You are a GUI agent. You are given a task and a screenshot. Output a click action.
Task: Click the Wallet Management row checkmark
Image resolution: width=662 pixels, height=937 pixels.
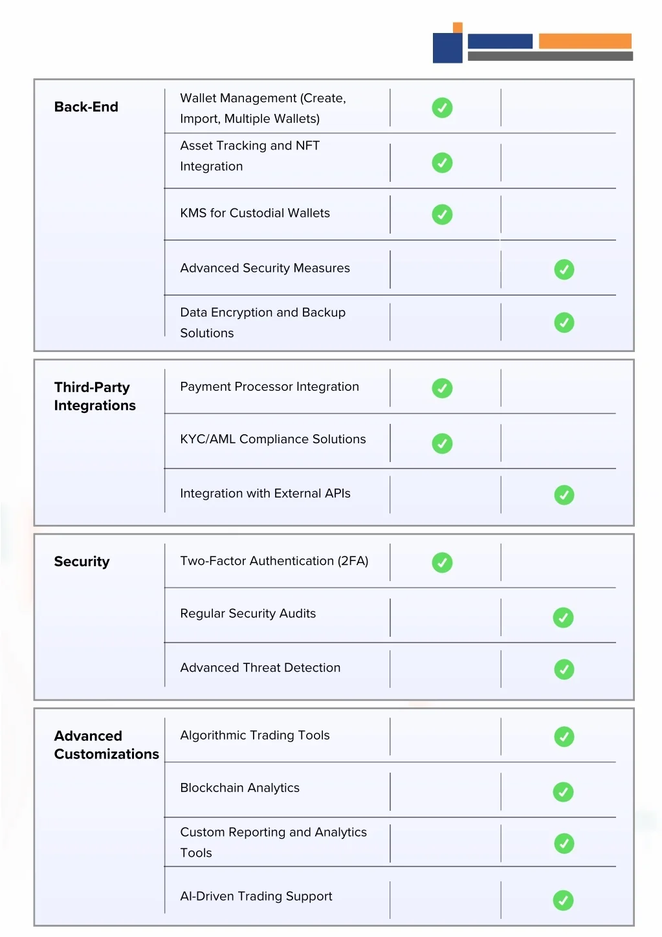pyautogui.click(x=442, y=107)
